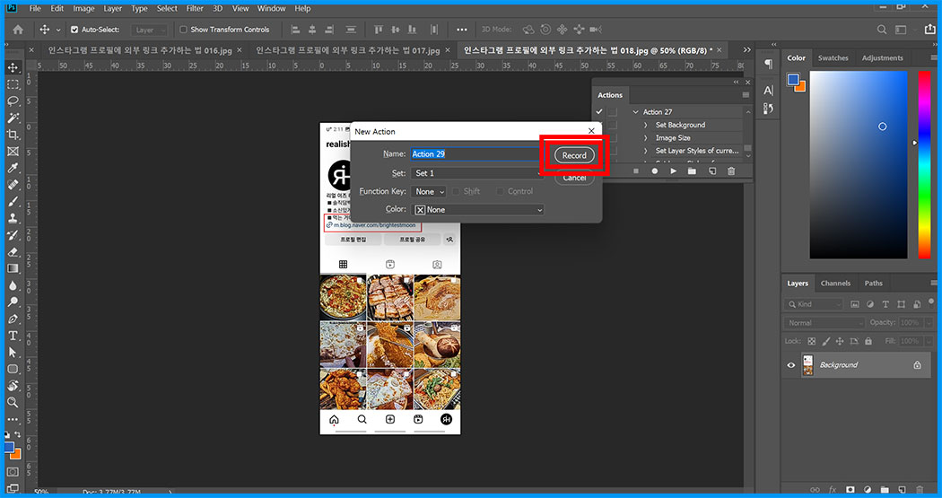942x498 pixels.
Task: Toggle Shift checkbox in New Action dialog
Action: click(x=456, y=192)
